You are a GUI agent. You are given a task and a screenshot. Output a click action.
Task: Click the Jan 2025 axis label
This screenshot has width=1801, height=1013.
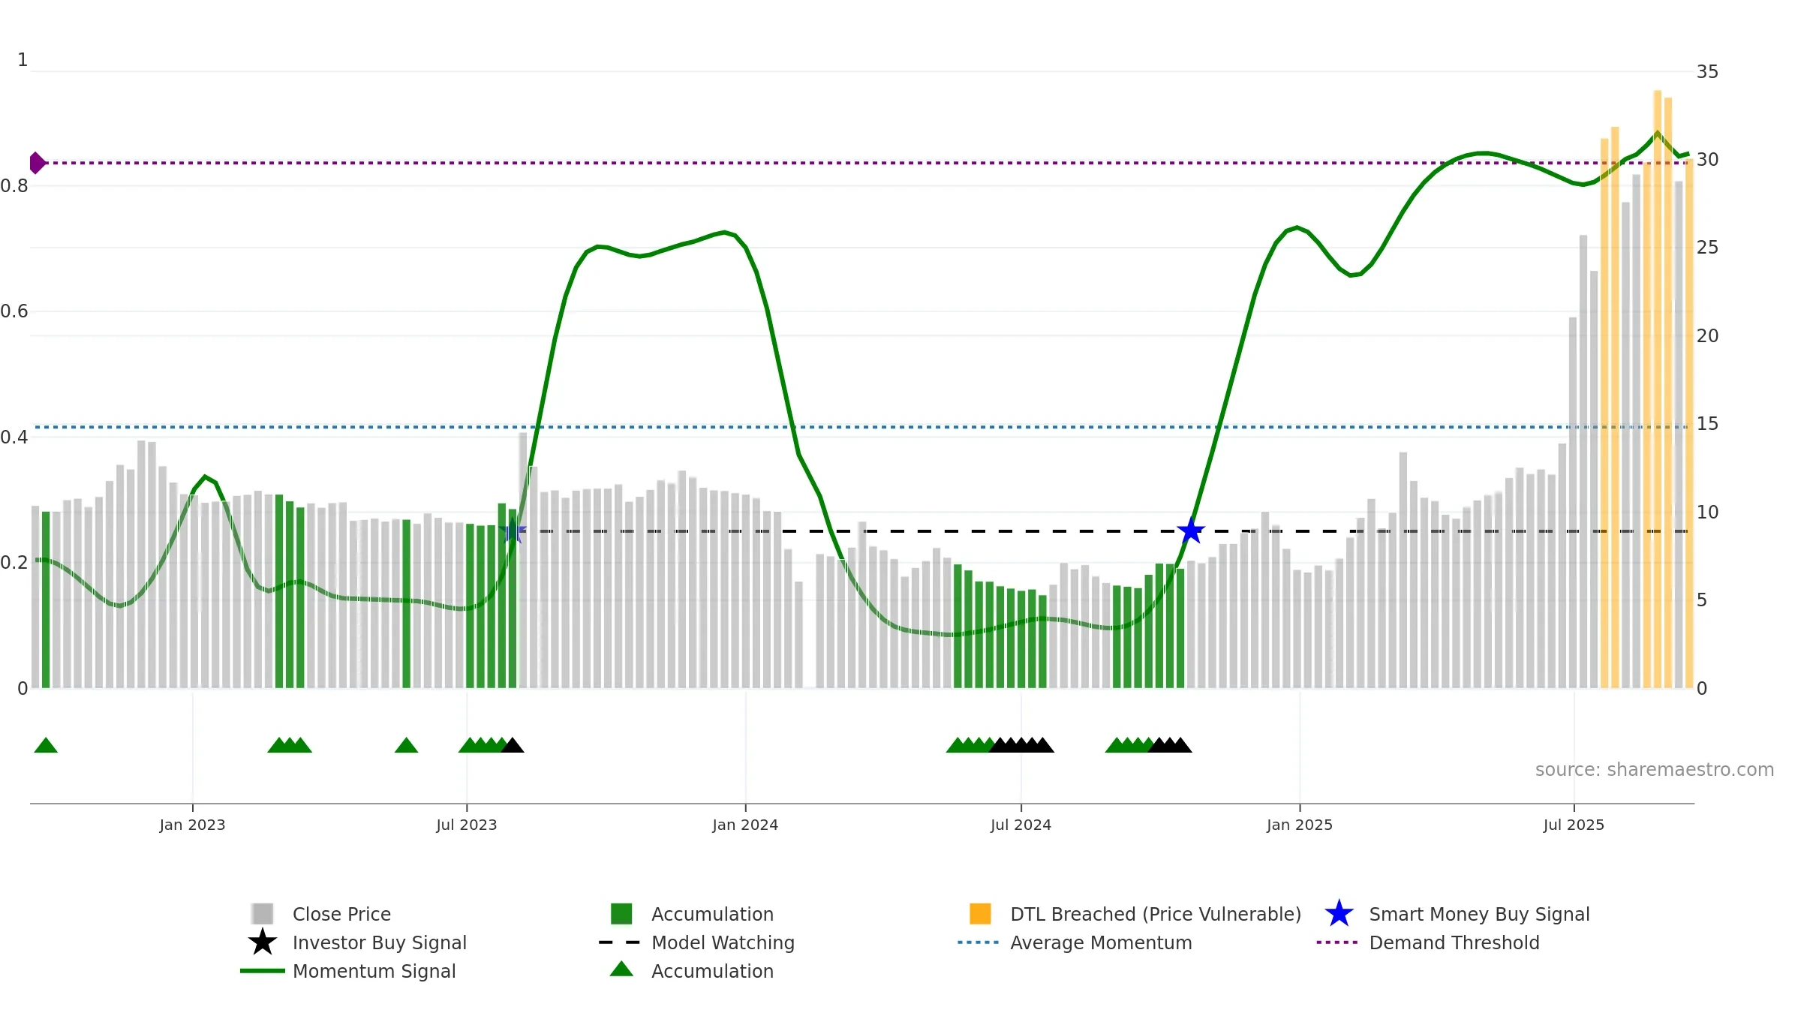click(1300, 825)
